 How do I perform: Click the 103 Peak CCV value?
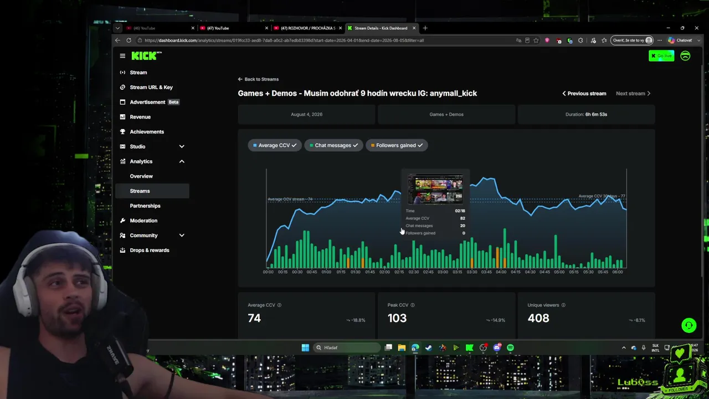click(x=397, y=318)
